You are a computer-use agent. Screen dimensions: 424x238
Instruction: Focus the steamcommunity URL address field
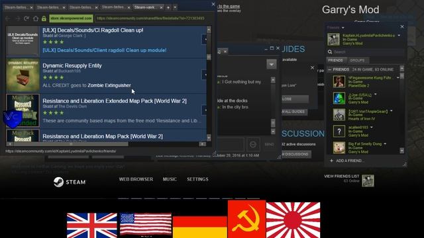tap(153, 19)
